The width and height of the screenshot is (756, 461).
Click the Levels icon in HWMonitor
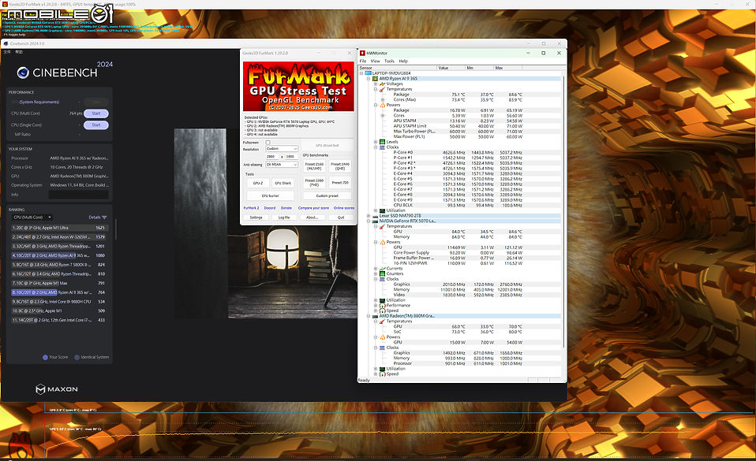382,142
